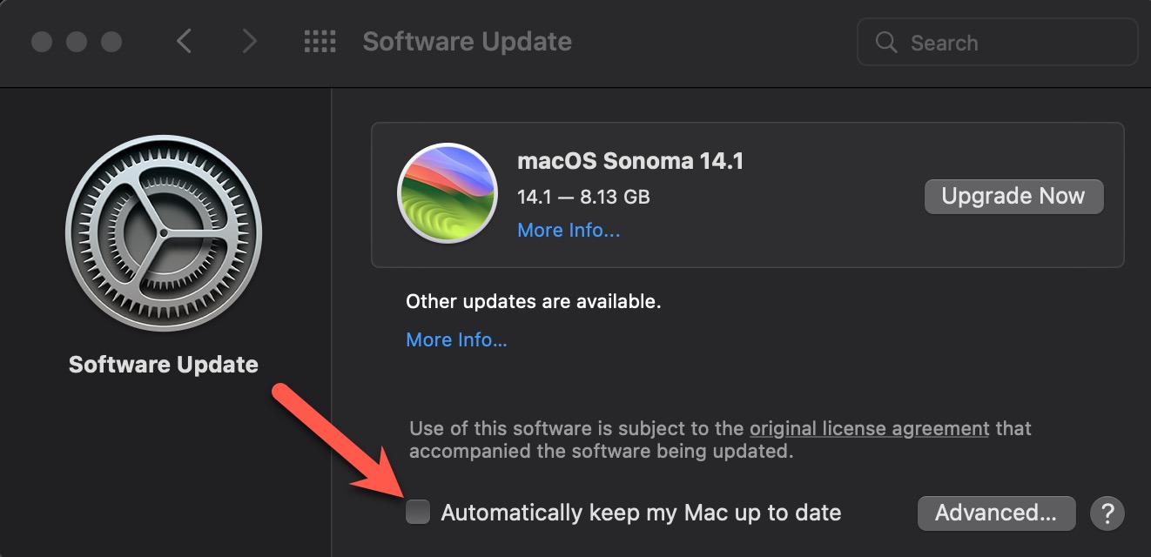
Task: Click the macOS Sonoma wallpaper icon
Action: coord(448,193)
